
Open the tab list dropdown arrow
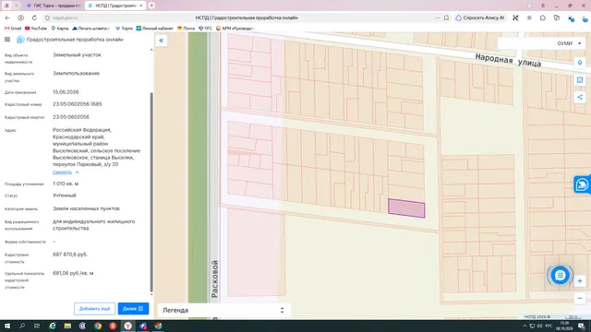tap(17, 6)
